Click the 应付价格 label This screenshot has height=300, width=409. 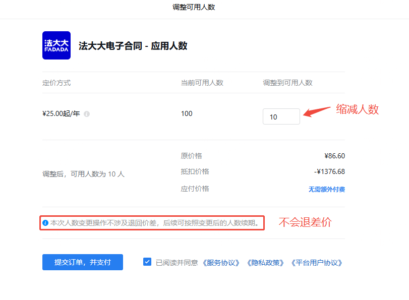click(195, 189)
